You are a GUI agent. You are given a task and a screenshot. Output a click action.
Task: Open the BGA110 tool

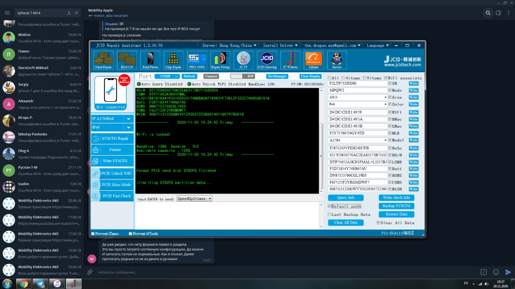point(127,60)
